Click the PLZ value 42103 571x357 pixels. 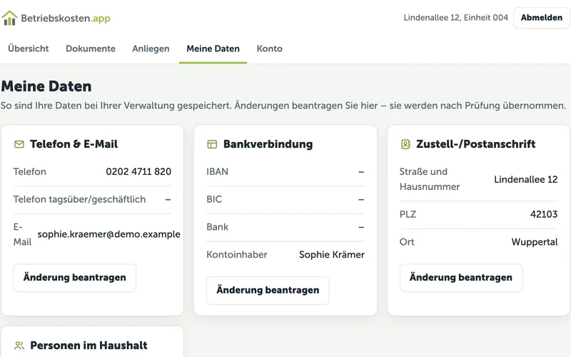pos(544,214)
